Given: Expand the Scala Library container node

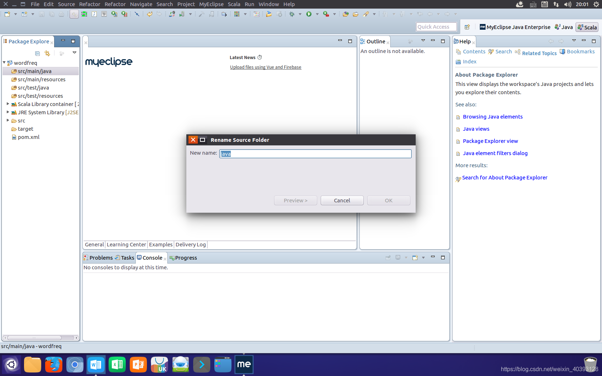Looking at the screenshot, I should pyautogui.click(x=8, y=104).
